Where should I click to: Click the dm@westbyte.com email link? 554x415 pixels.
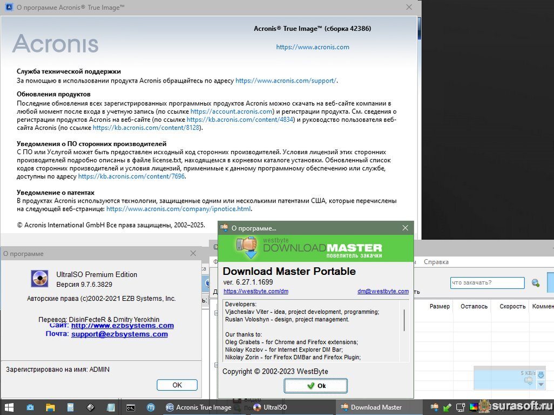pyautogui.click(x=383, y=291)
